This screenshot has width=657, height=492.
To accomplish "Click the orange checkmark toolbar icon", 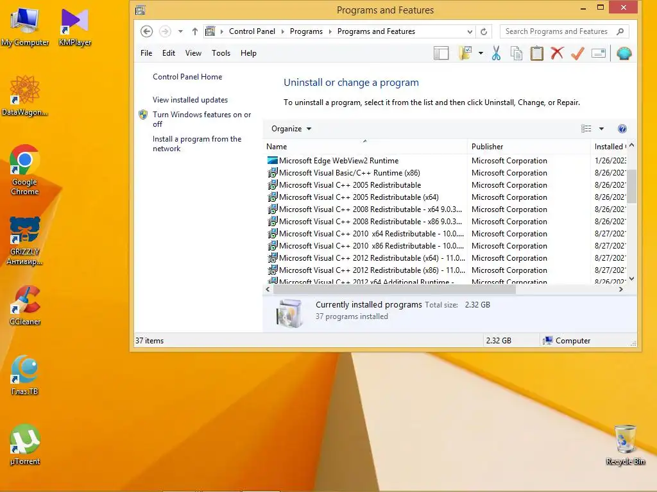I will [x=577, y=54].
